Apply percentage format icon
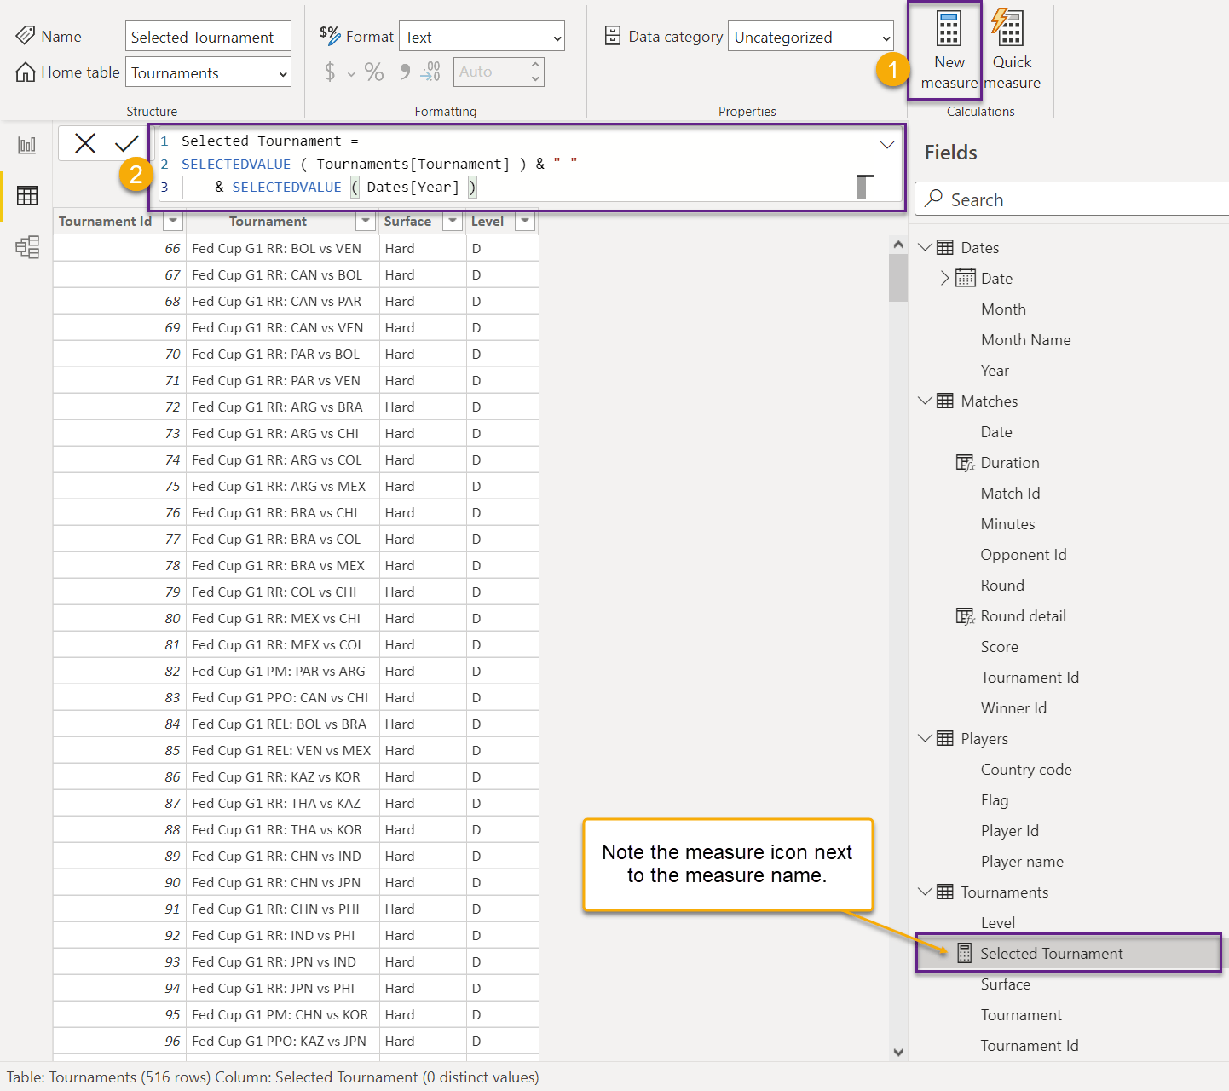The width and height of the screenshot is (1229, 1091). click(374, 72)
